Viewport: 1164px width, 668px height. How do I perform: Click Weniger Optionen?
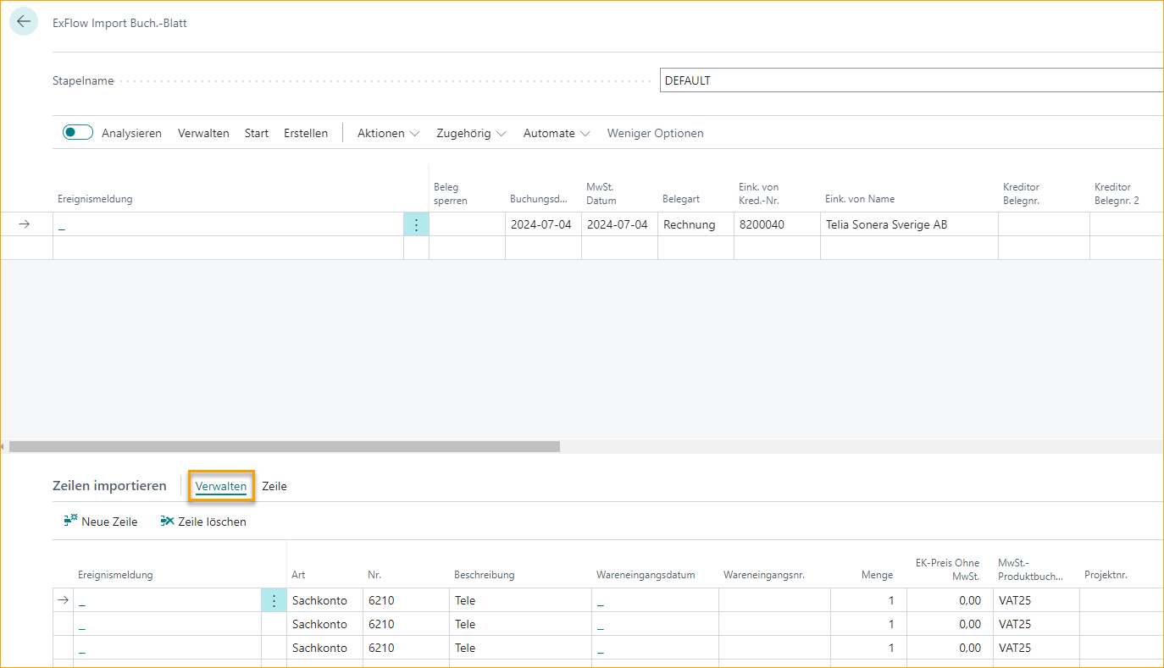point(655,133)
